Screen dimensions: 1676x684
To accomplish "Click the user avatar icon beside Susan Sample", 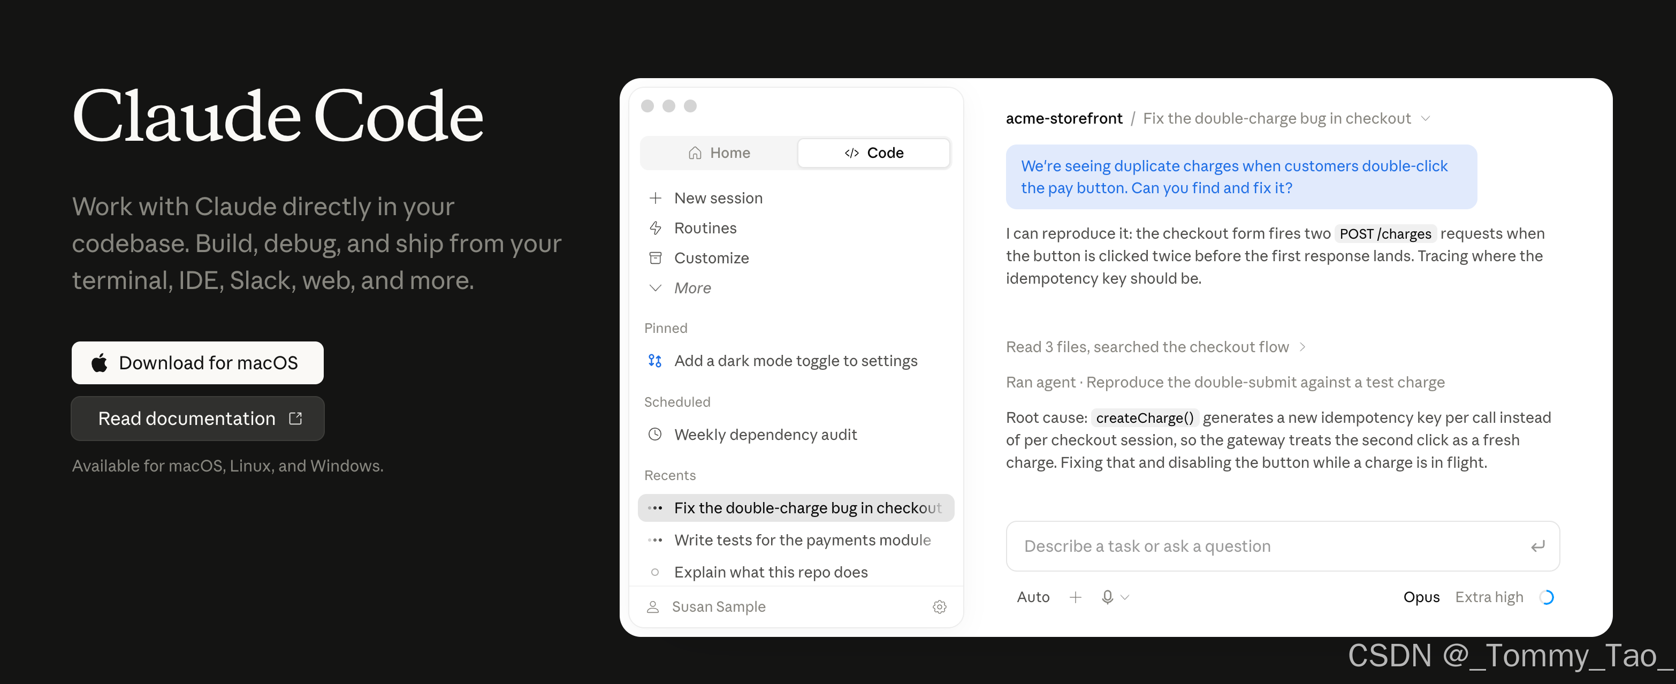I will point(652,606).
